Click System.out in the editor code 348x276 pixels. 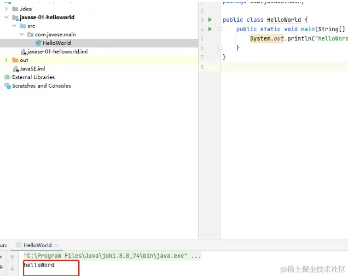click(267, 39)
